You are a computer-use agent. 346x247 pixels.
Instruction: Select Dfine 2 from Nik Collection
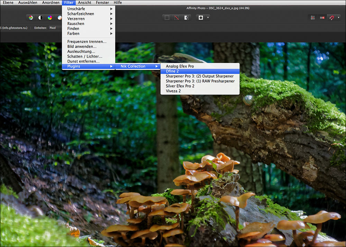pyautogui.click(x=172, y=71)
